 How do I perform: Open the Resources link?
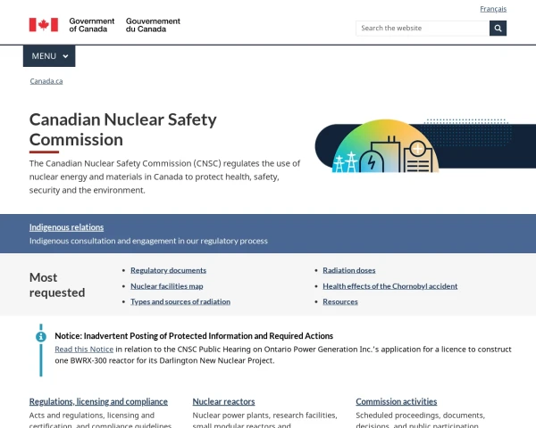(x=340, y=301)
